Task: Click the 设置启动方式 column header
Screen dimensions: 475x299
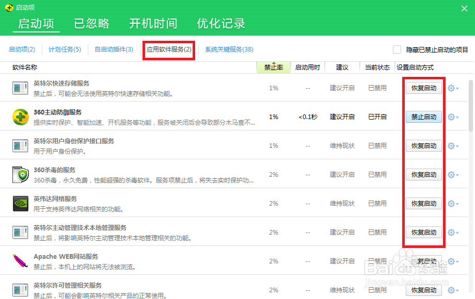Action: pyautogui.click(x=415, y=68)
